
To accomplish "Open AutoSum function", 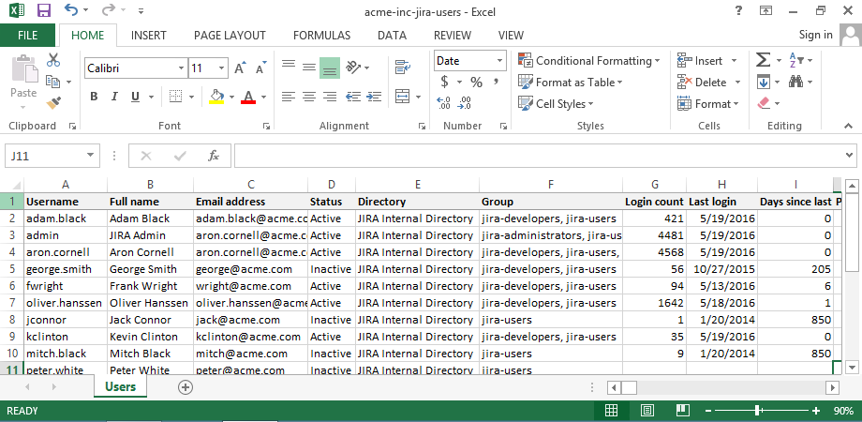I will tap(763, 60).
